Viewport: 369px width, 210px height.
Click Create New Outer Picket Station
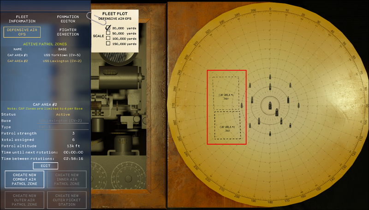pos(67,200)
